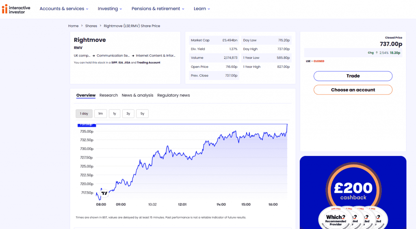The image size is (416, 229).
Task: Switch chart to 1m range
Action: coord(100,114)
